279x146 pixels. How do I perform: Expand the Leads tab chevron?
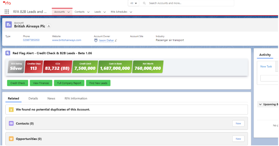tap(105, 12)
